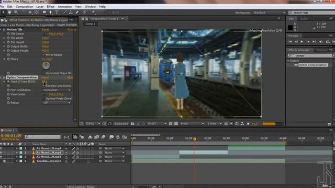Image resolution: width=335 pixels, height=188 pixels.
Task: Open the FOV Orientation dropdown
Action: [x=57, y=90]
